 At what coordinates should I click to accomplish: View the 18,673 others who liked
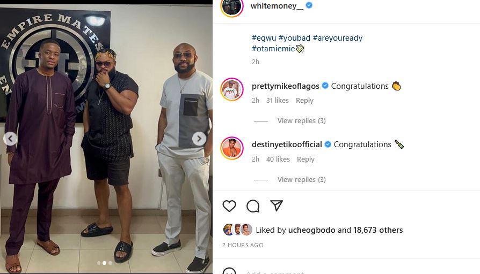[x=378, y=230]
